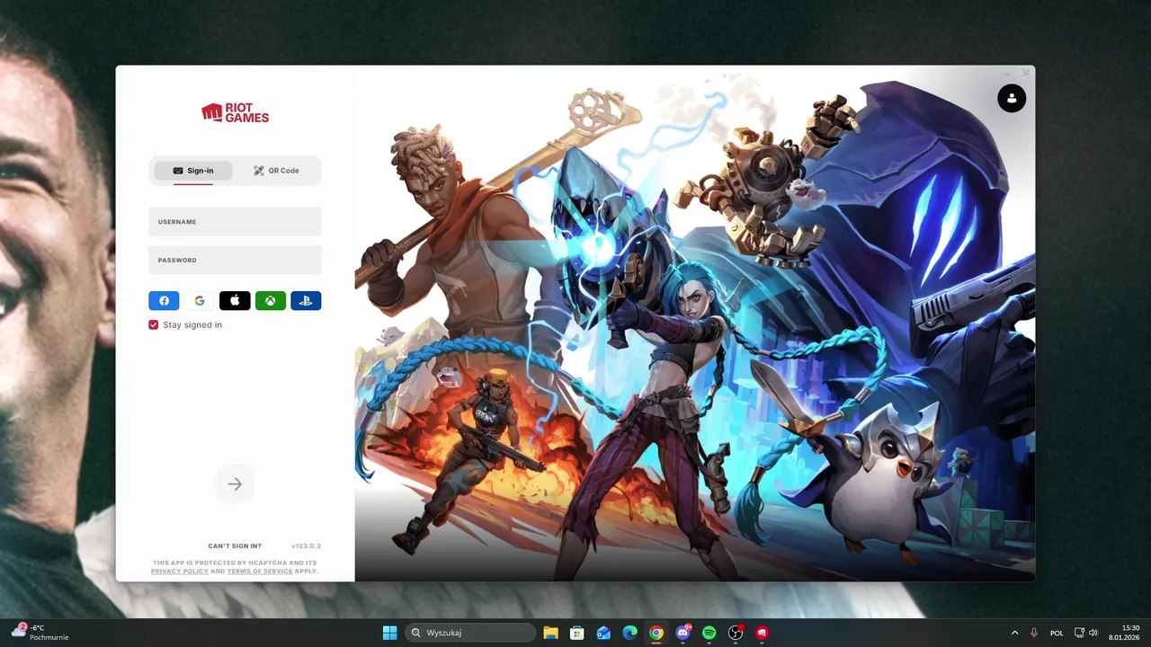The width and height of the screenshot is (1151, 647).
Task: Click the microphone icon in system tray
Action: (1035, 633)
